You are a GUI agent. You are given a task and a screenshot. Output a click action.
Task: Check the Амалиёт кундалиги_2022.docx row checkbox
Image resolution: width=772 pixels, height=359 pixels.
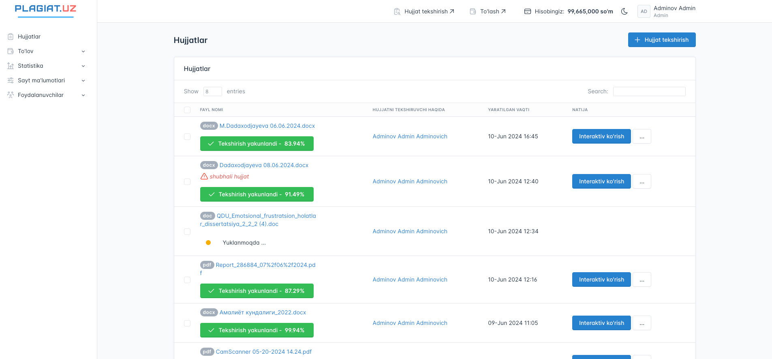187,323
